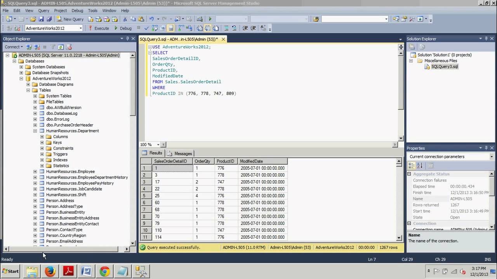Execute the query
497x279 pixels.
(x=99, y=28)
